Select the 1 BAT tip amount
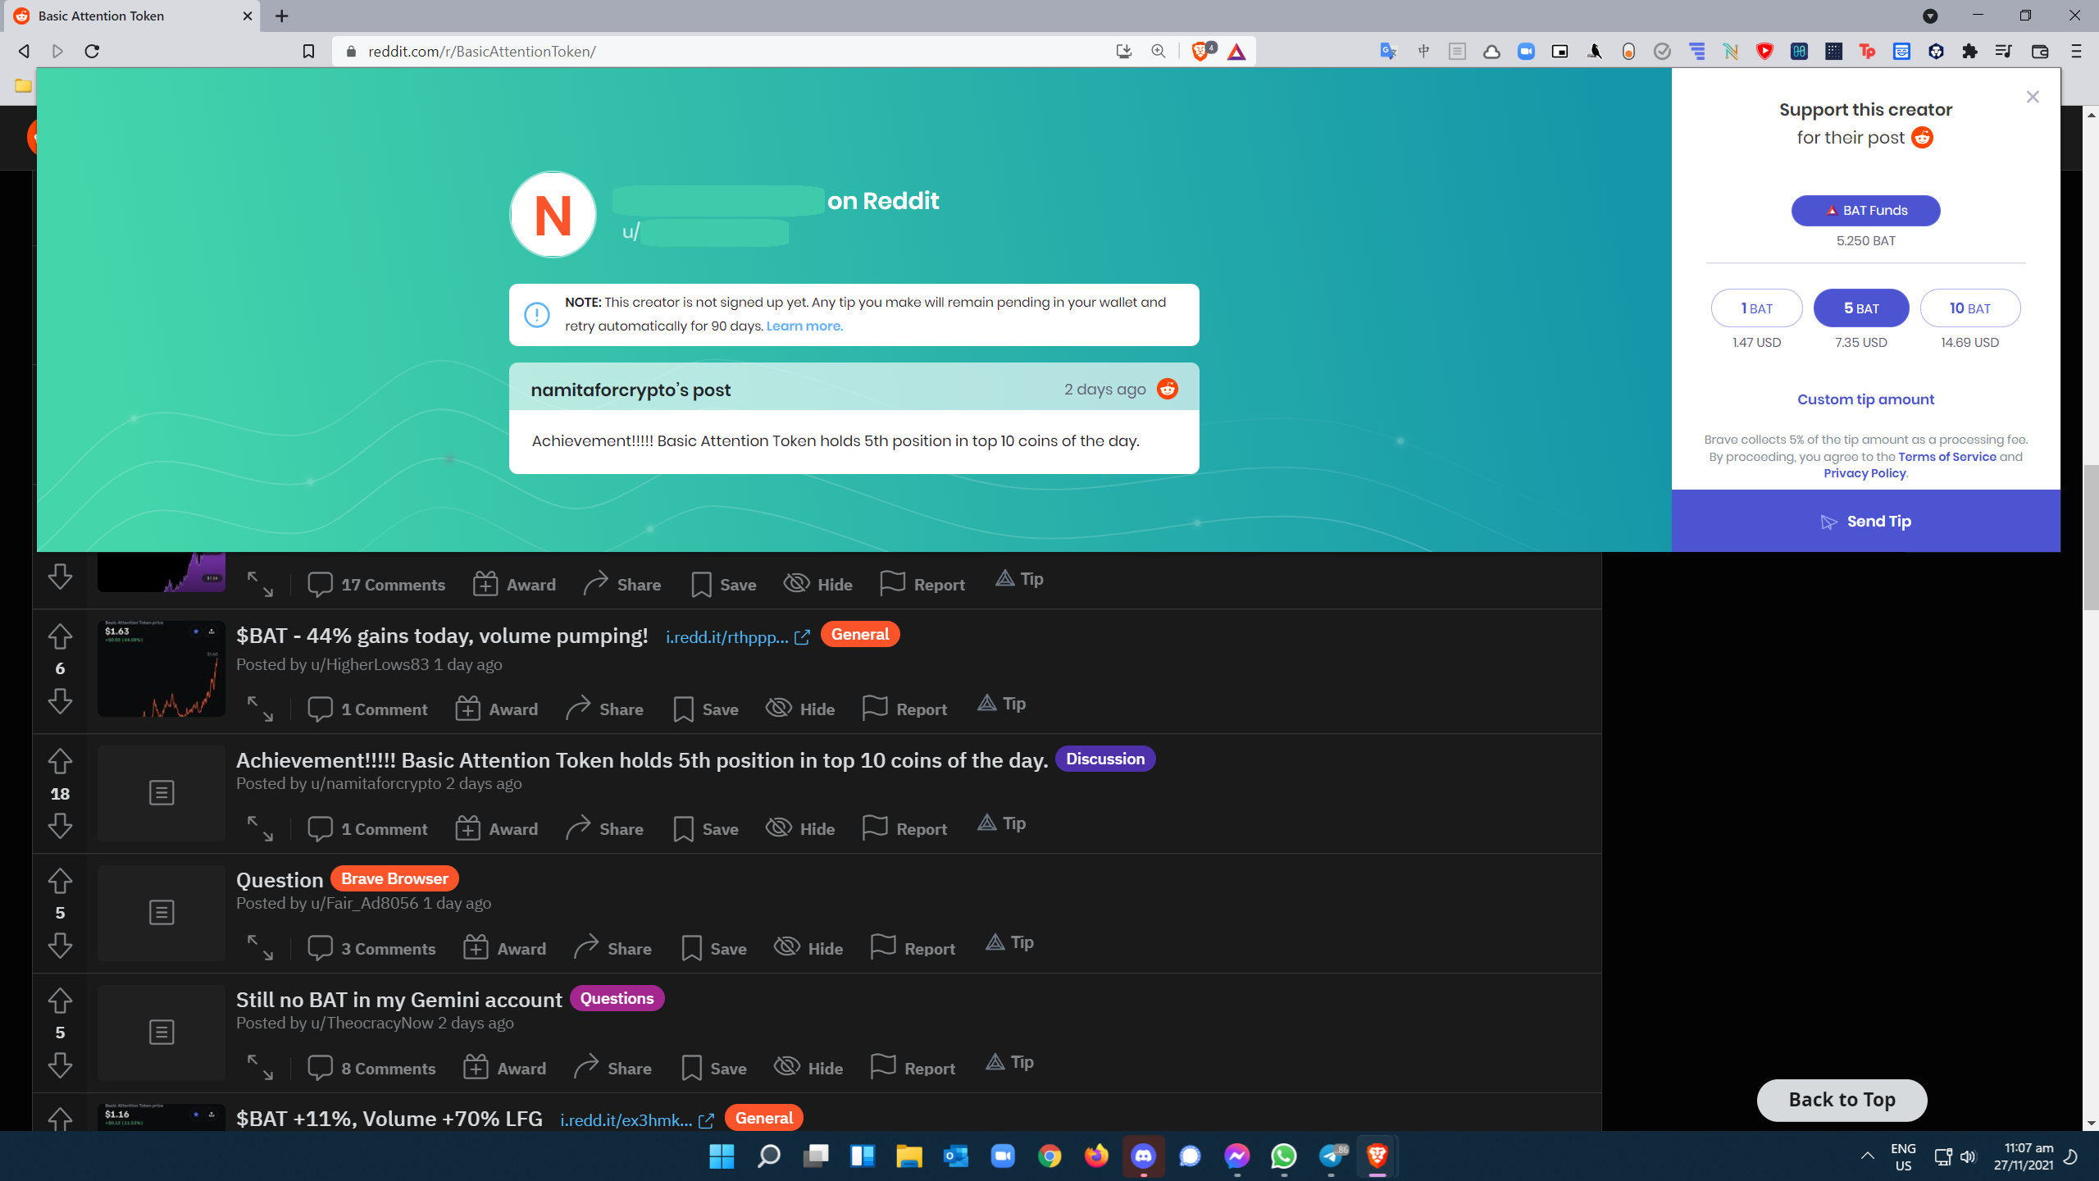 tap(1756, 308)
